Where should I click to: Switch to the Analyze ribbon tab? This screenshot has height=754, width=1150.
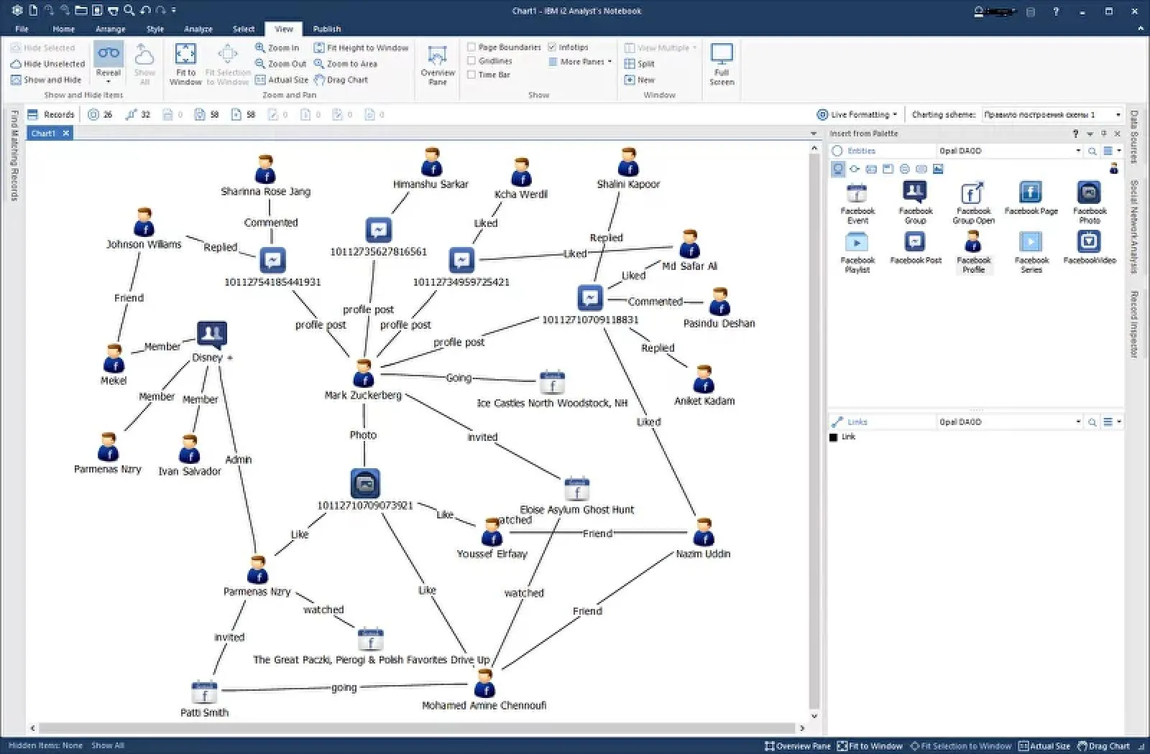coord(198,29)
